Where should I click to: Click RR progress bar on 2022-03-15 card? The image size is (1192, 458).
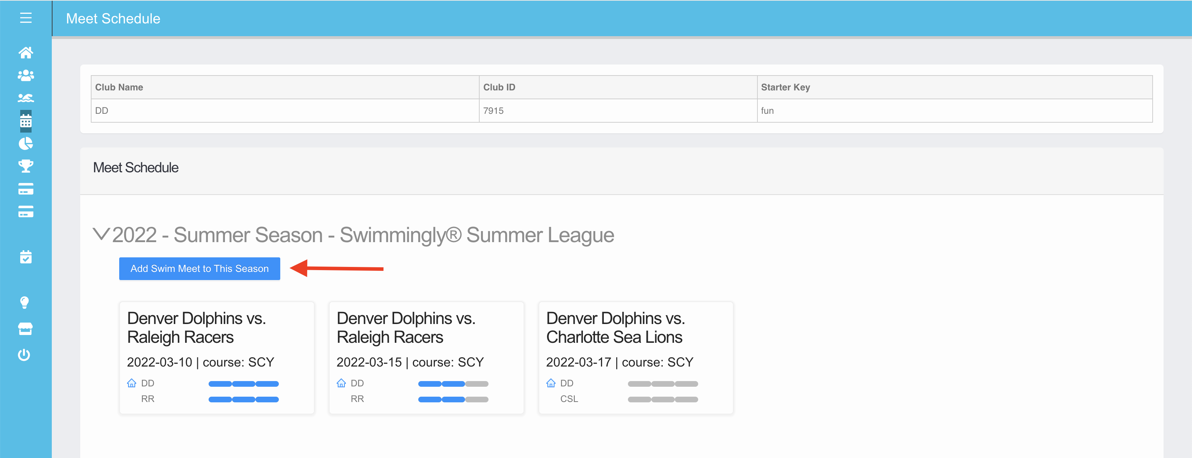pos(453,400)
